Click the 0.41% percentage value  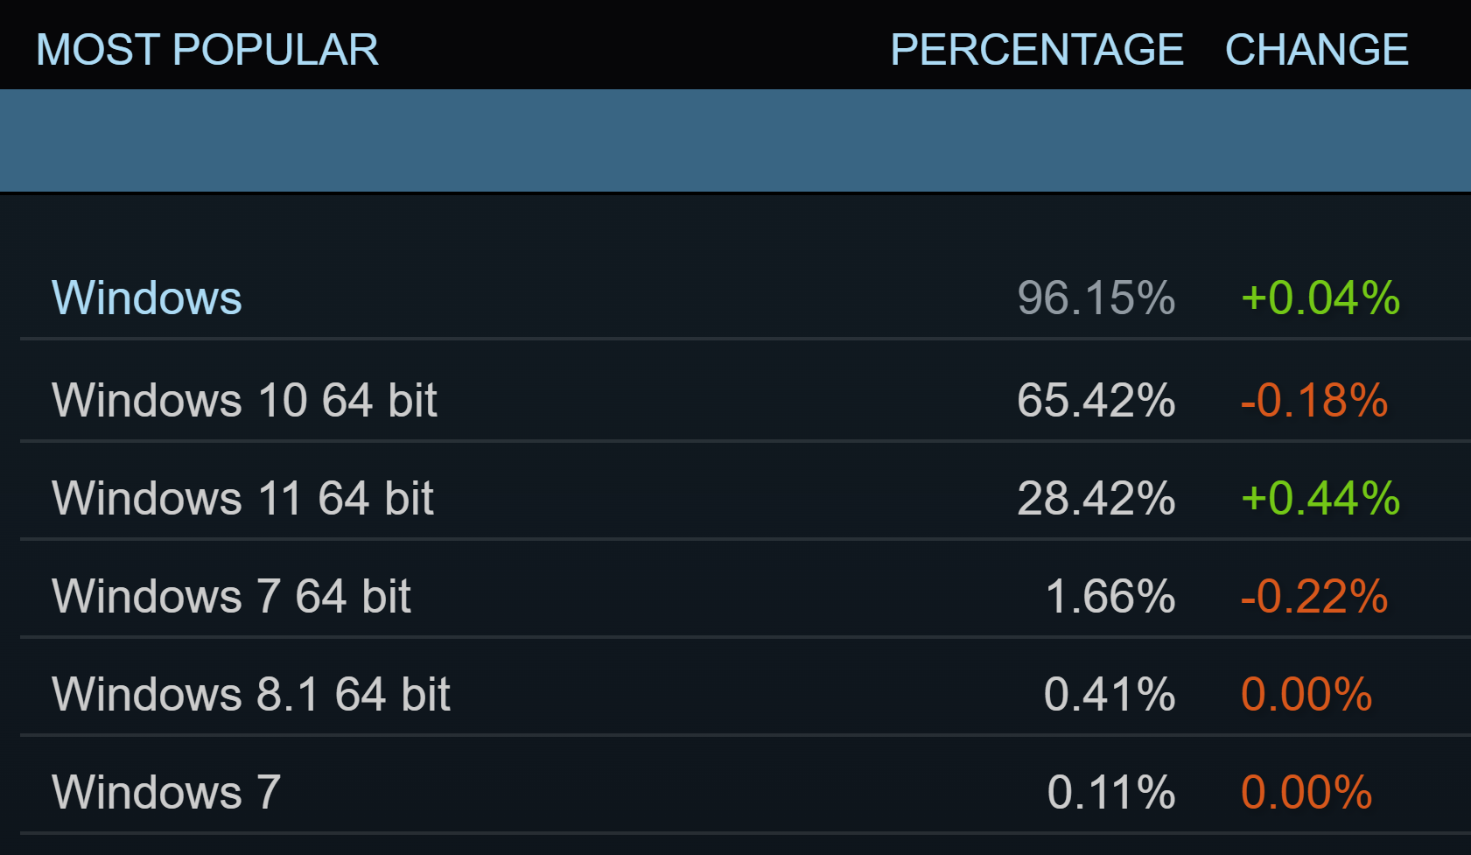(x=1109, y=694)
